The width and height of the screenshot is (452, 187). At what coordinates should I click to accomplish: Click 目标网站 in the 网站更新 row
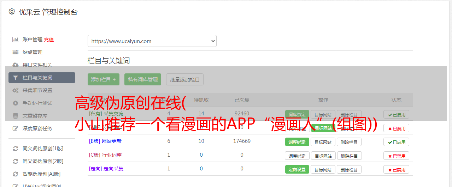coord(323,142)
